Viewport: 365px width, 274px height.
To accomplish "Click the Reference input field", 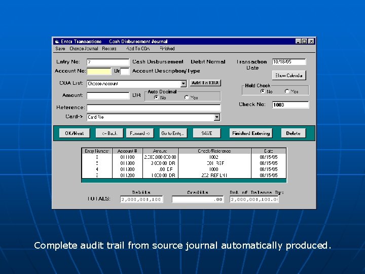I will pos(154,108).
